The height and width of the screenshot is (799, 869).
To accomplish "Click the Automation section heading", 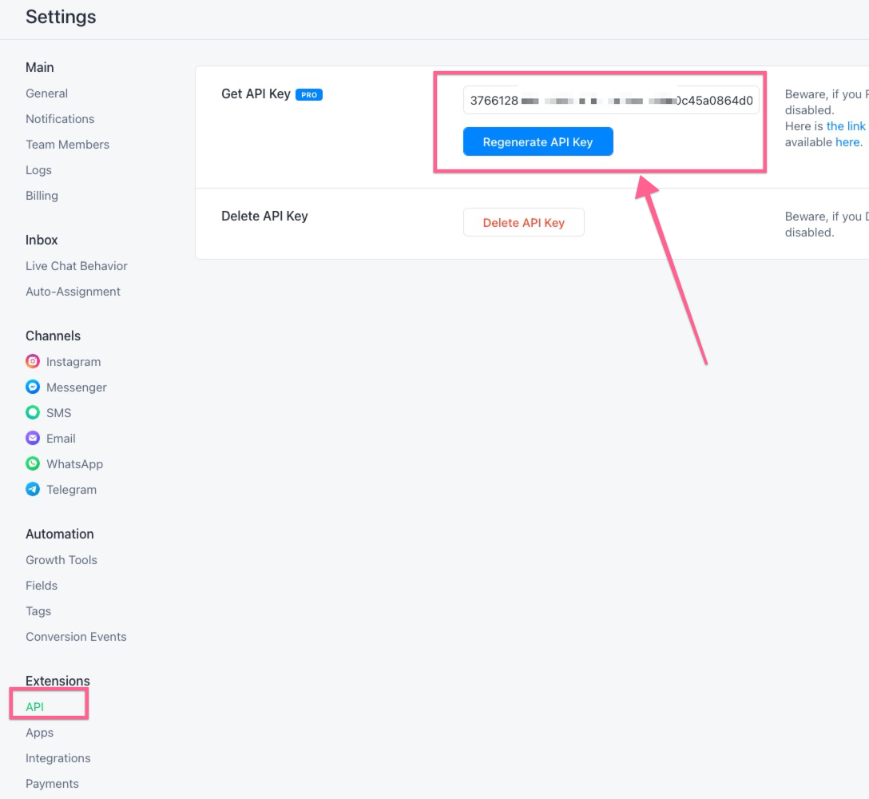I will tap(60, 534).
